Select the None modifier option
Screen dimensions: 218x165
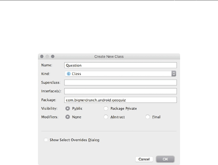coord(67,117)
